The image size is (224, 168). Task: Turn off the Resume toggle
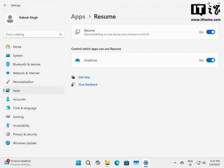pos(210,32)
